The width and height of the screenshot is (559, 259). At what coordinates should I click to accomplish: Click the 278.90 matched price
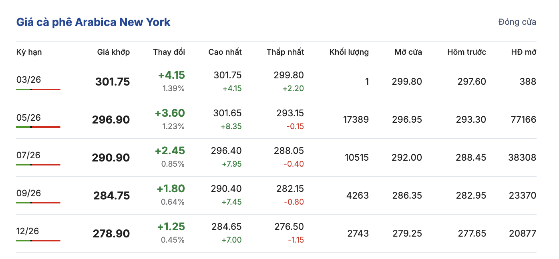click(x=111, y=233)
